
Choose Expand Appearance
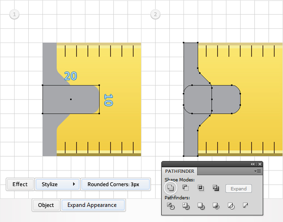93,205
